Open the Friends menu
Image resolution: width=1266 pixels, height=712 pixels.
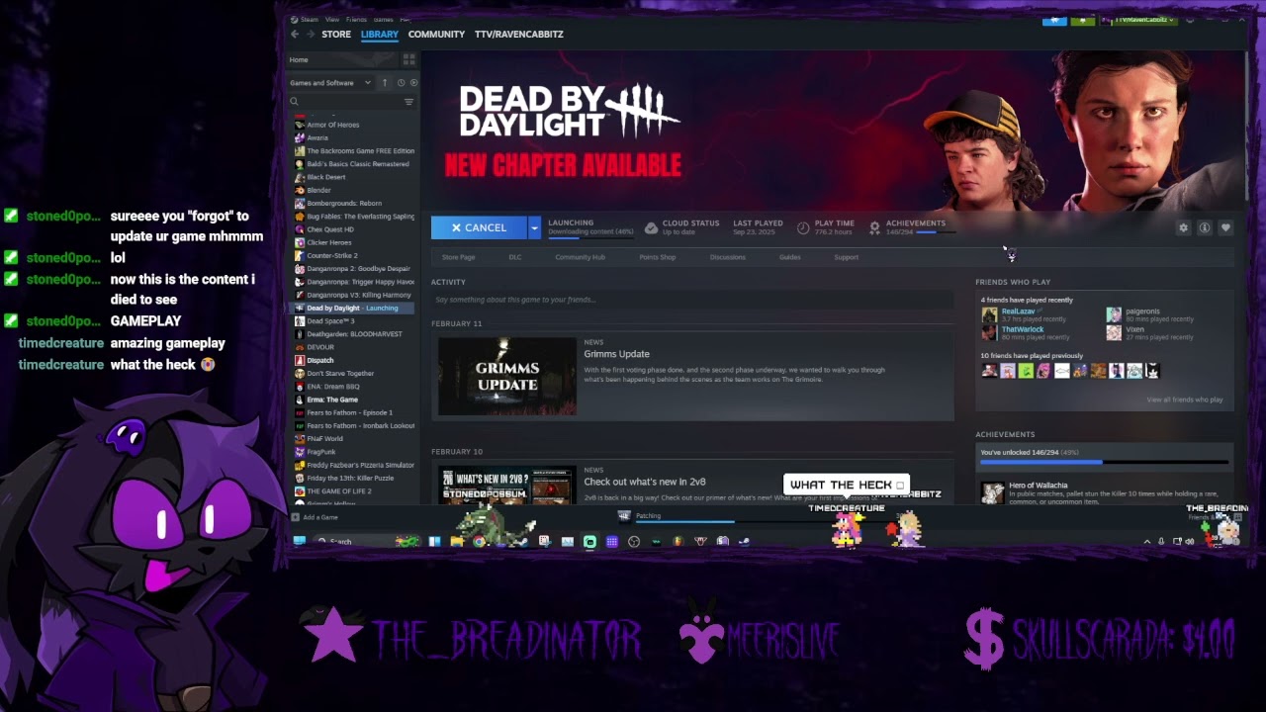coord(356,20)
